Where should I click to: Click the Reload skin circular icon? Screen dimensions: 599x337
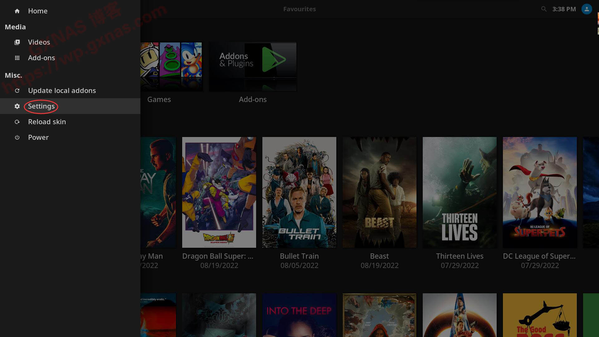pyautogui.click(x=17, y=121)
